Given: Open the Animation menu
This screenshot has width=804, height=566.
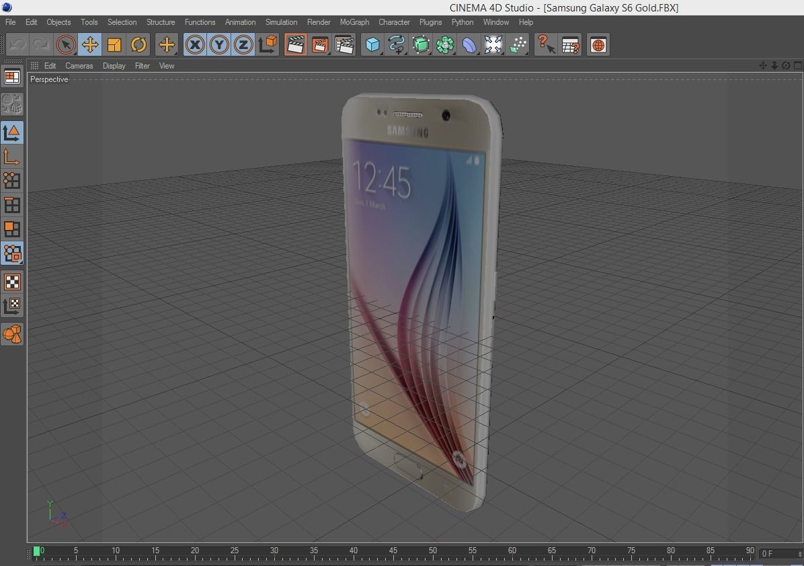Looking at the screenshot, I should [240, 22].
